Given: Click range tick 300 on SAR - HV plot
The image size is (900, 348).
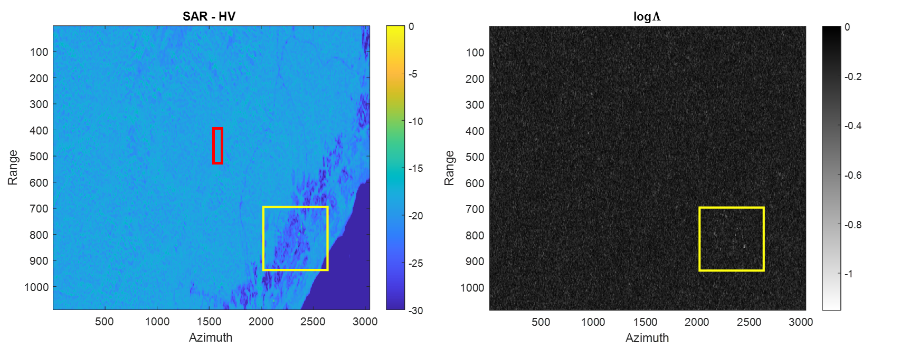Looking at the screenshot, I should pyautogui.click(x=39, y=104).
